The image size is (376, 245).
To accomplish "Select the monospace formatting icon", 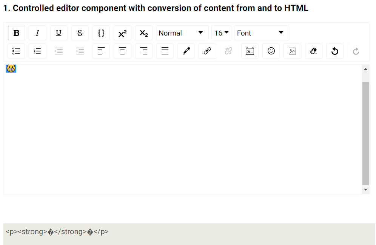I will coord(101,33).
